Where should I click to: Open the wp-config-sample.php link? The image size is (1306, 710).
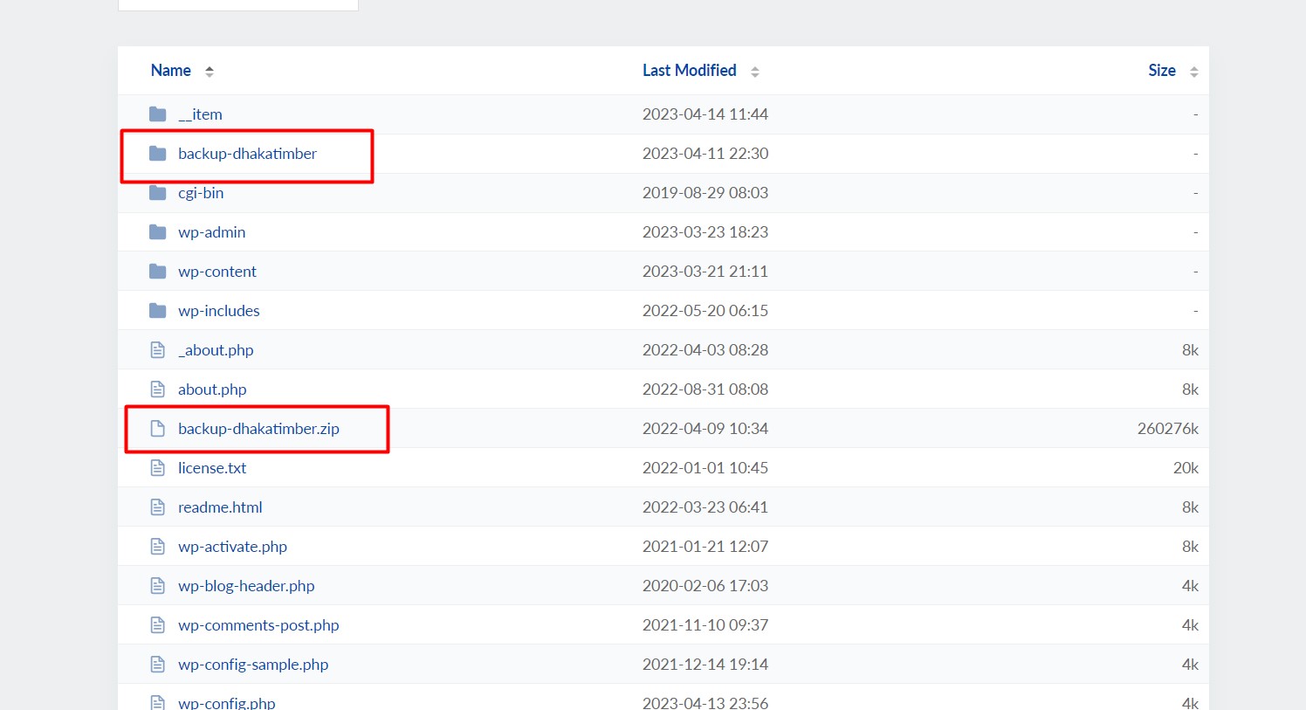click(x=253, y=665)
